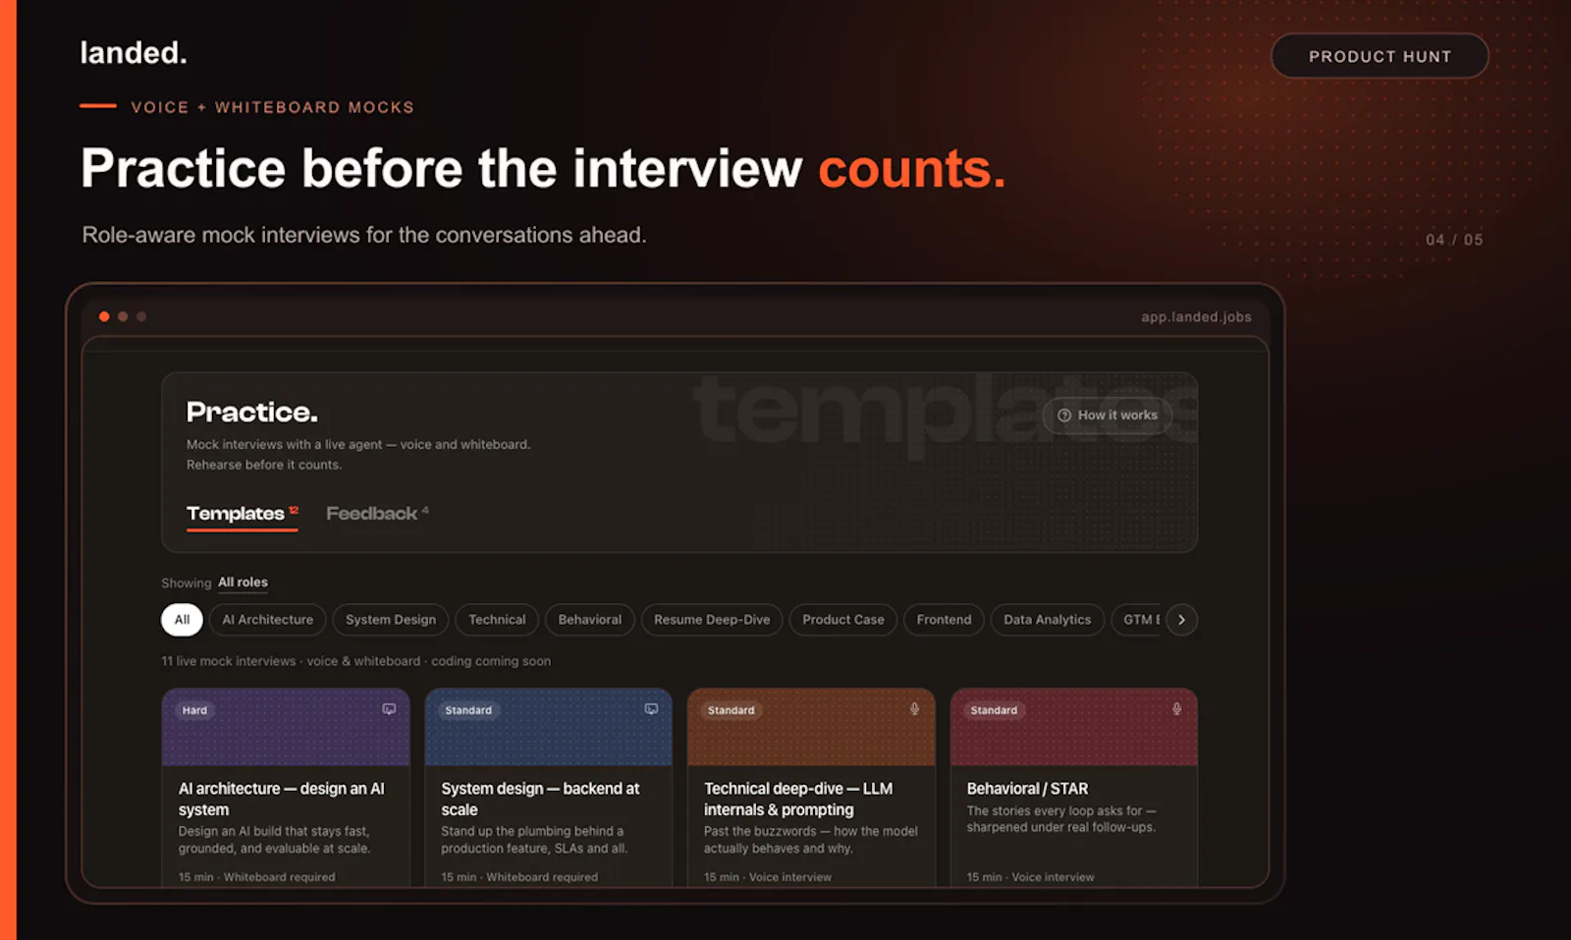The width and height of the screenshot is (1571, 940).
Task: Click the 04 / 05 slide counter
Action: point(1454,240)
